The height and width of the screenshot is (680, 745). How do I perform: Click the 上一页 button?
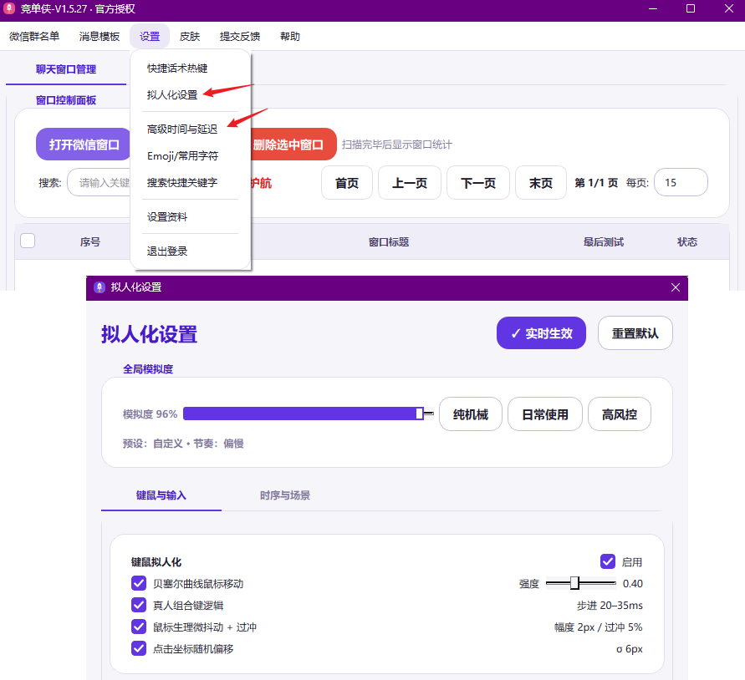tap(410, 183)
